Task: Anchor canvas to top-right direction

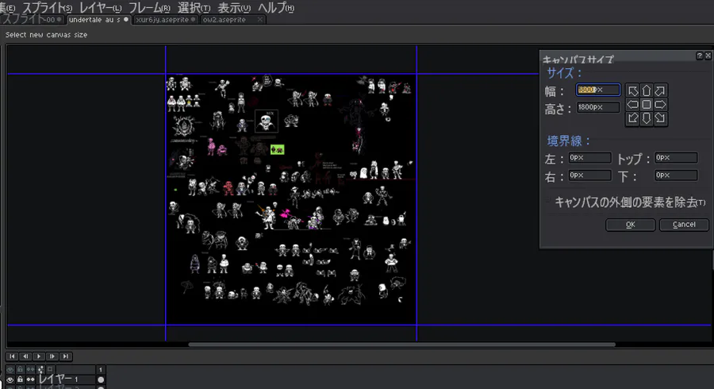Action: click(x=660, y=91)
